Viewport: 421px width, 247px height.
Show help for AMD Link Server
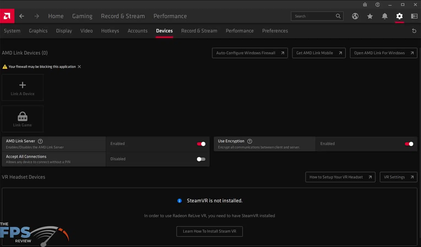point(40,141)
